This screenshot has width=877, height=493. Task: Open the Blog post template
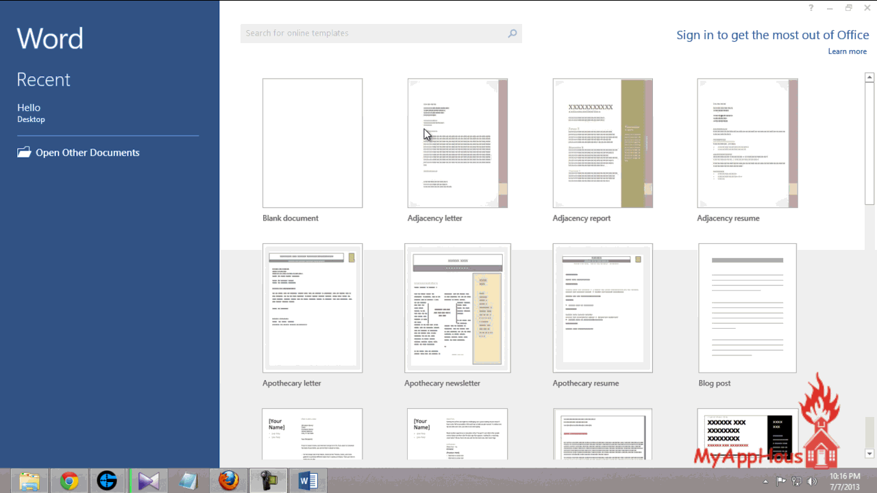coord(748,308)
